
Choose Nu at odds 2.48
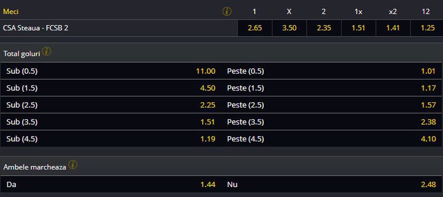(332, 184)
